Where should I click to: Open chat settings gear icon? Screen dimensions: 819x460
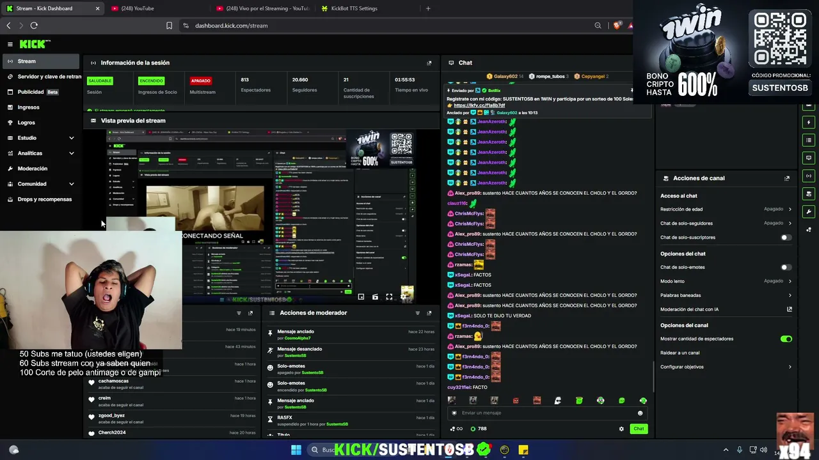[x=621, y=429]
